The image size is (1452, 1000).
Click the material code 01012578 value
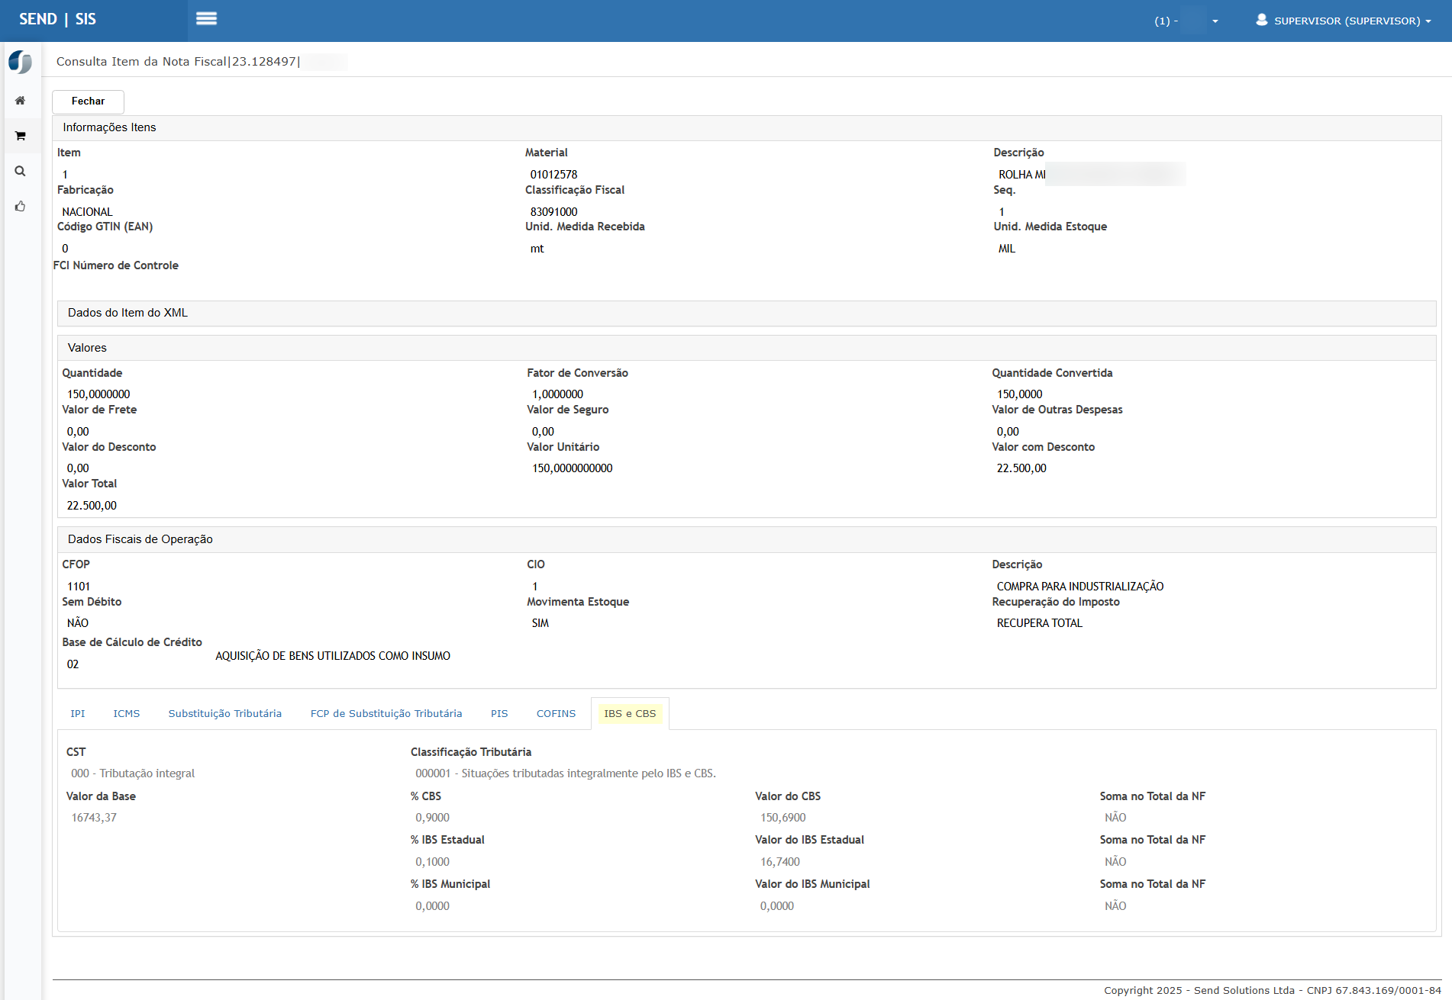point(553,175)
